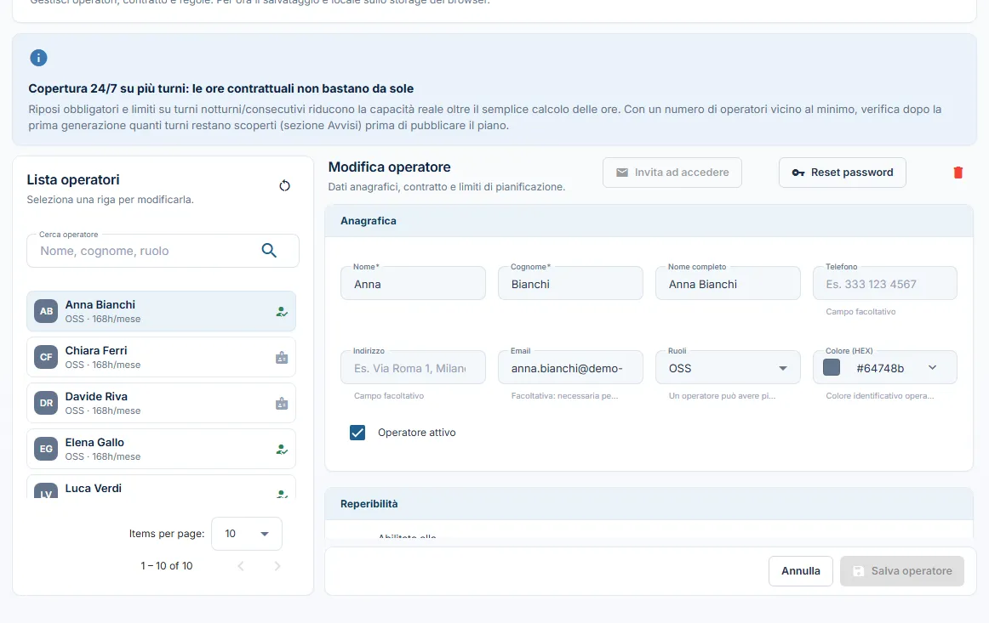
Task: Toggle the Operatore attivo checkbox
Action: 357,433
